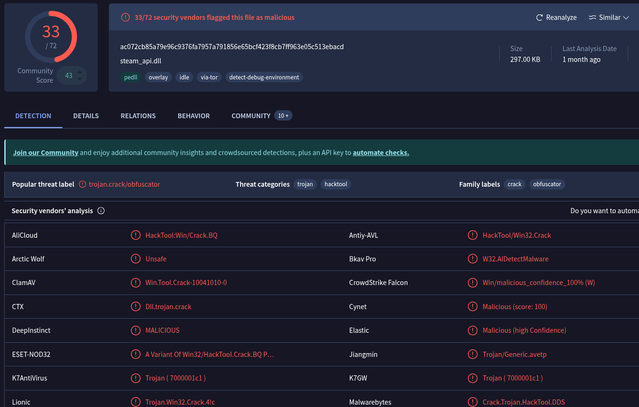Viewport: 639px width, 407px height.
Task: Click the Antiy-AVL detection alert icon
Action: [473, 235]
